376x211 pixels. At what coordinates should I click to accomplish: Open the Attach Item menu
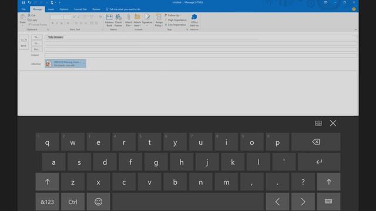137,21
